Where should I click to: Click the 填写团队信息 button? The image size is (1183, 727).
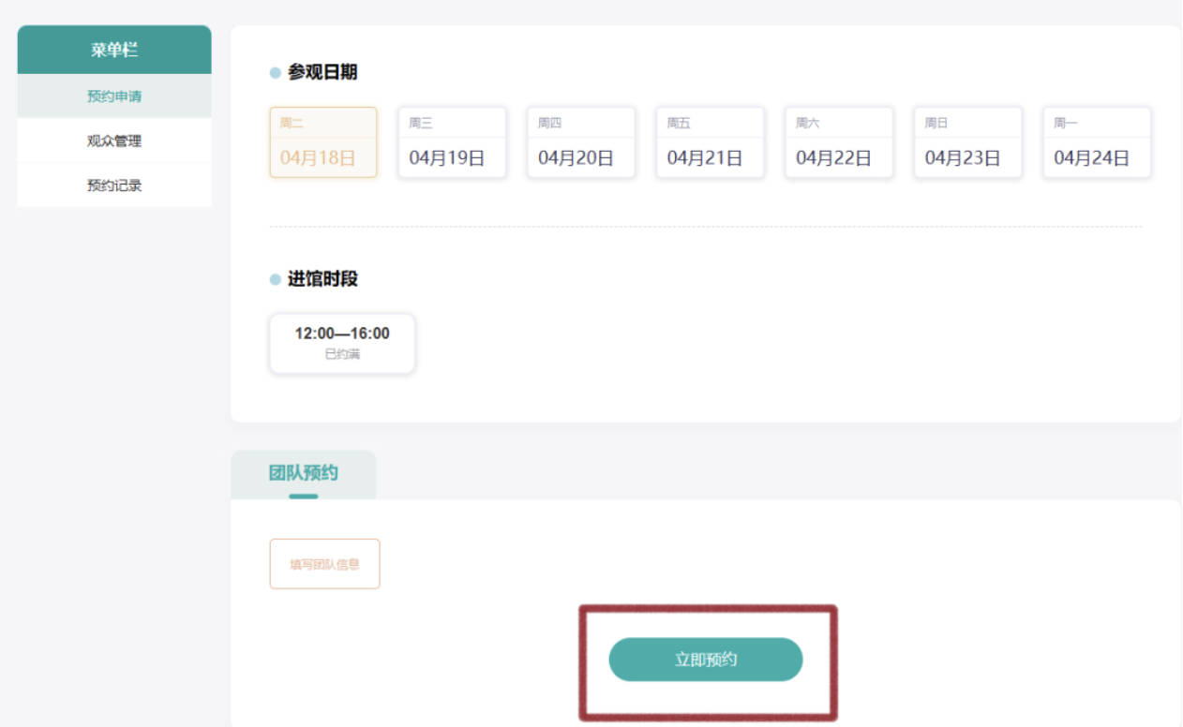tap(324, 564)
